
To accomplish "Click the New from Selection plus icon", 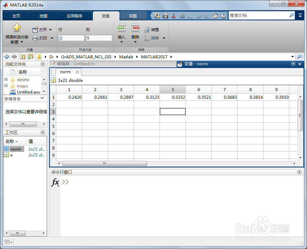I will click(x=17, y=28).
